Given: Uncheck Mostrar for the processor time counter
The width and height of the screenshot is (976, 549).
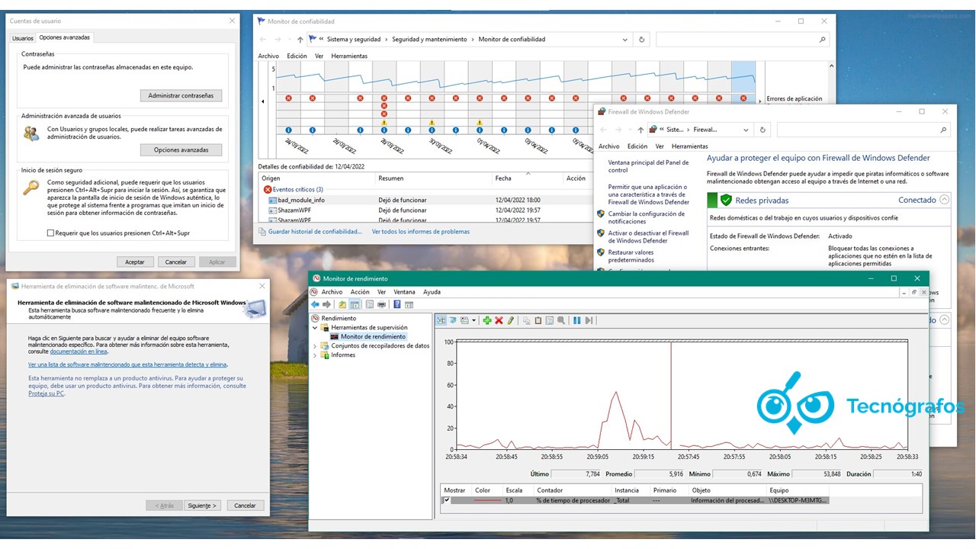Looking at the screenshot, I should click(447, 500).
